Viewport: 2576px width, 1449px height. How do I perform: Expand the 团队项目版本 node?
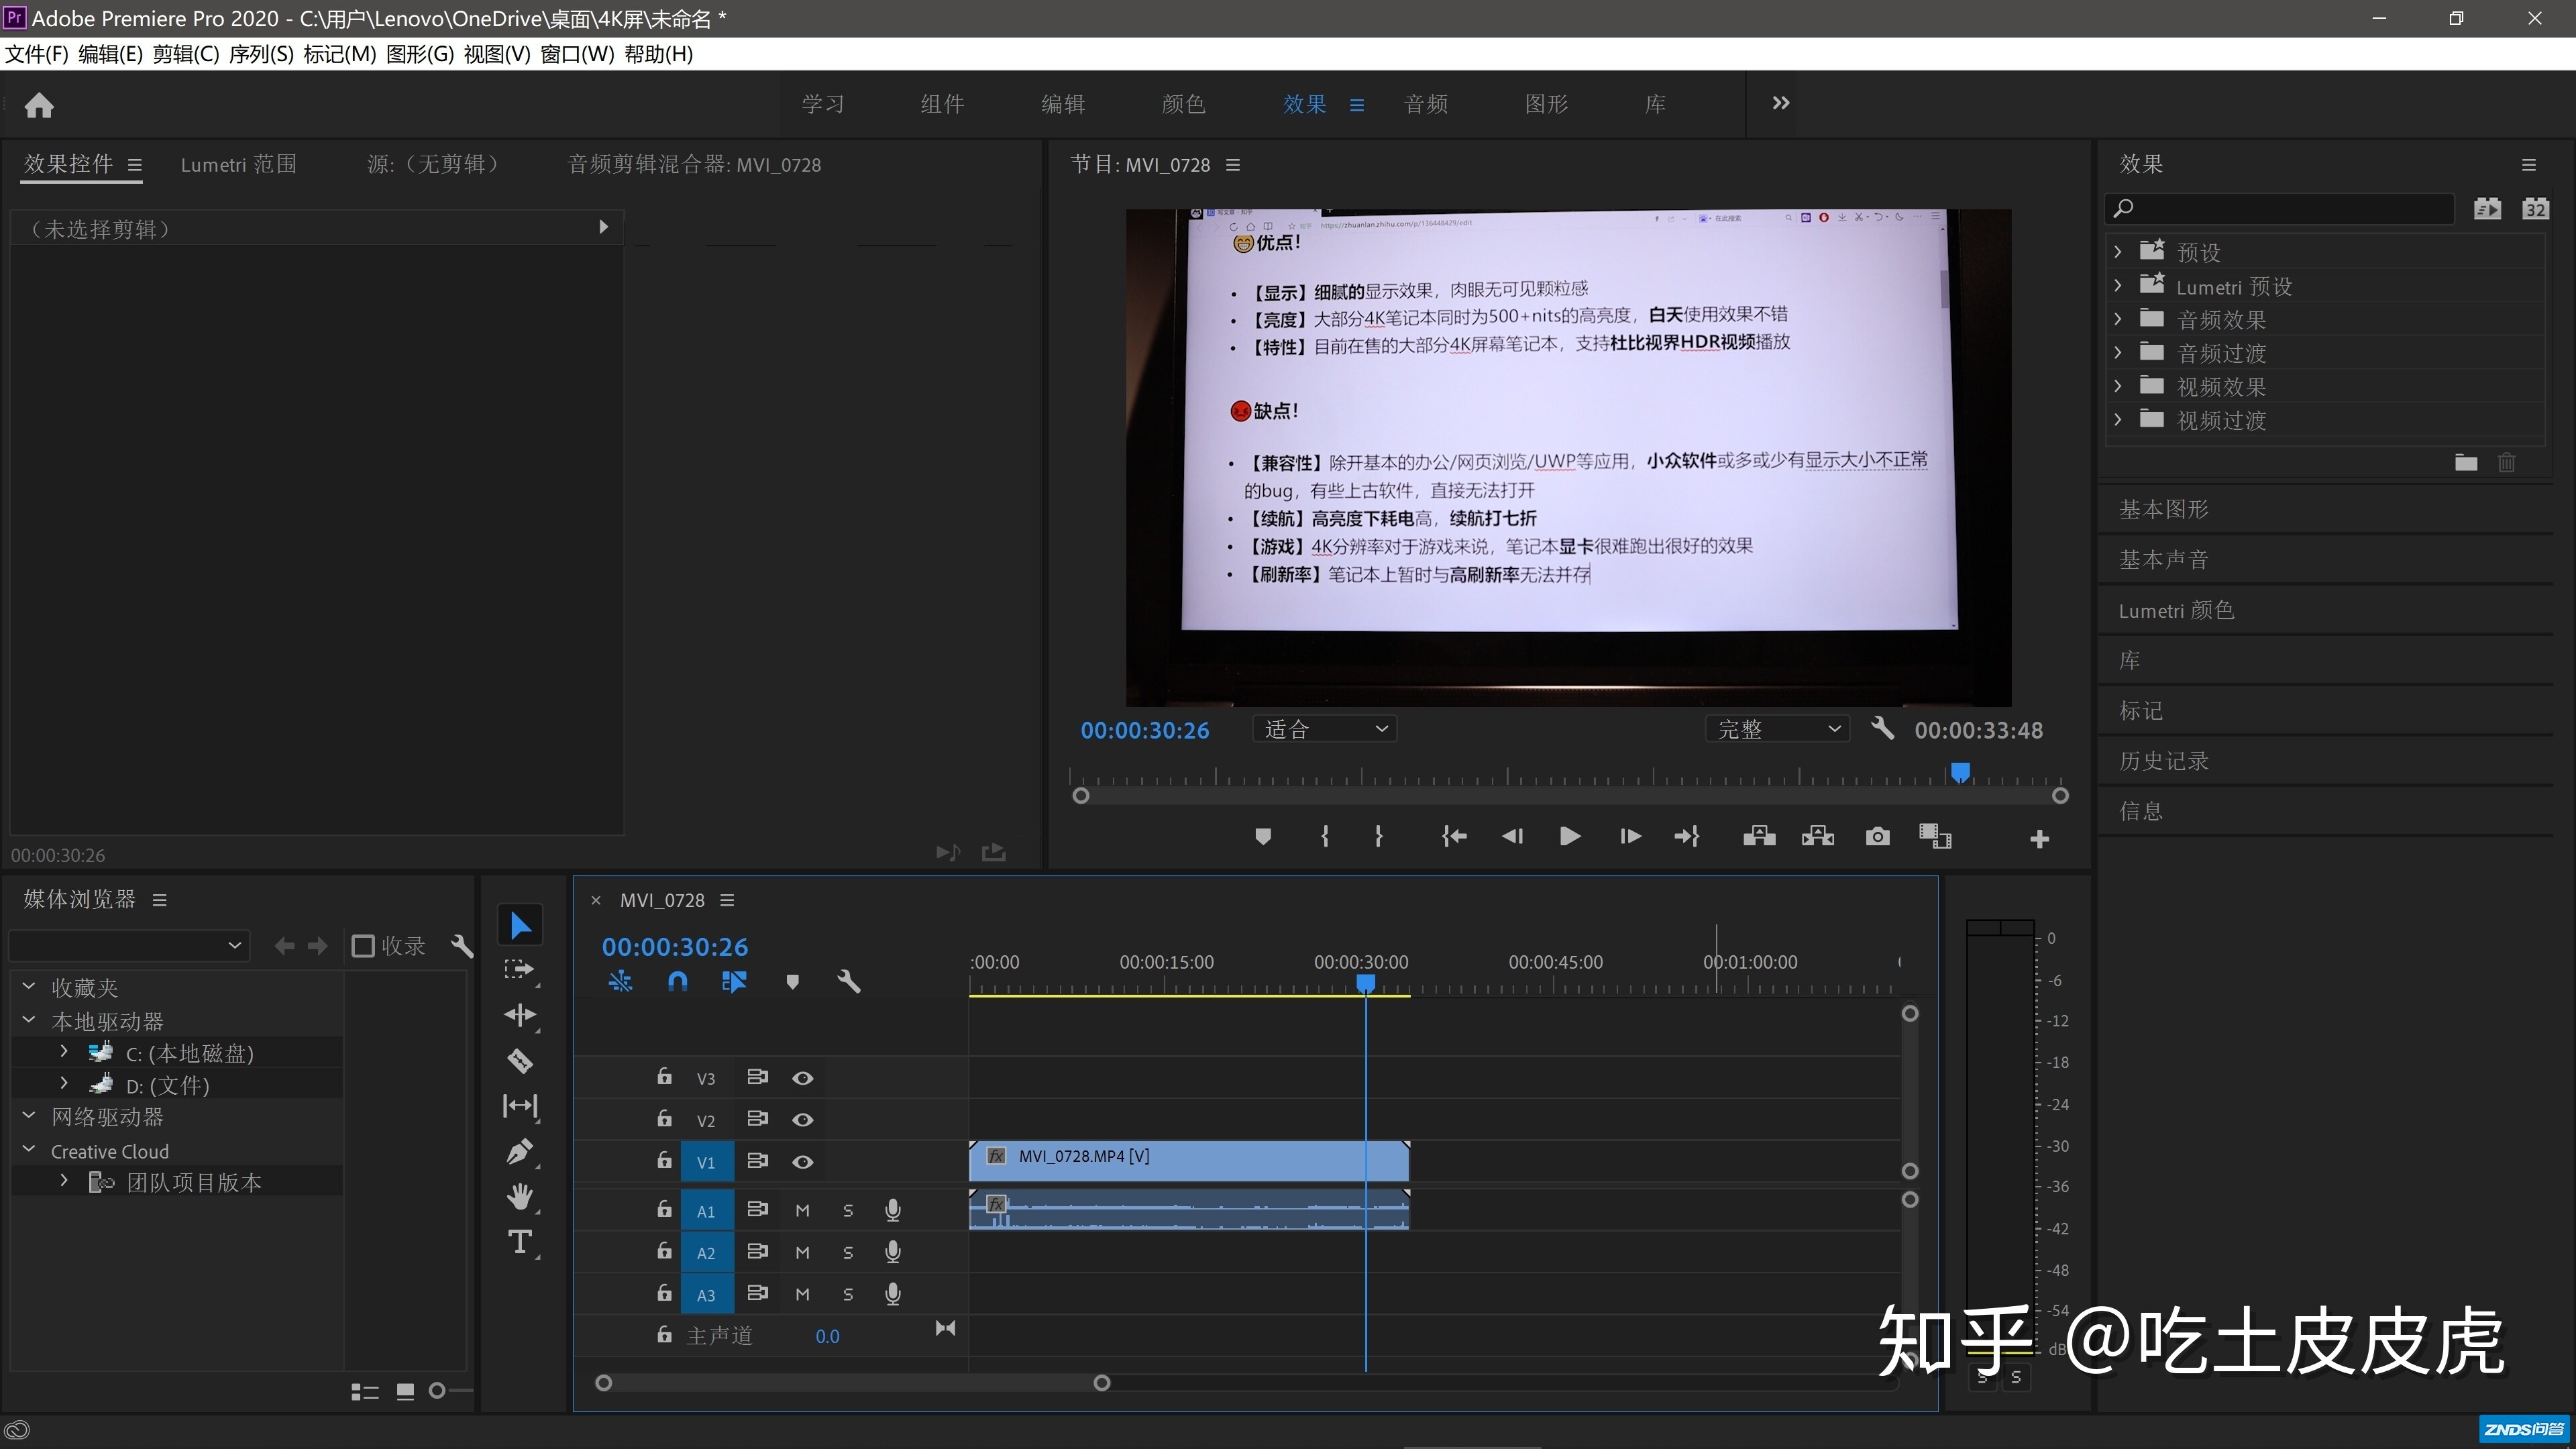pyautogui.click(x=64, y=1181)
